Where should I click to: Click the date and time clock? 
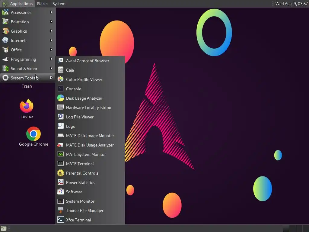point(291,4)
